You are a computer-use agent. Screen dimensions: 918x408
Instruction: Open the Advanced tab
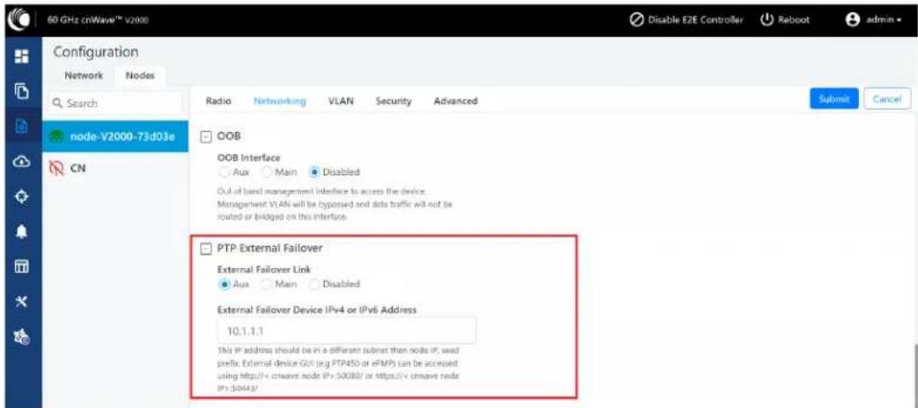(456, 101)
